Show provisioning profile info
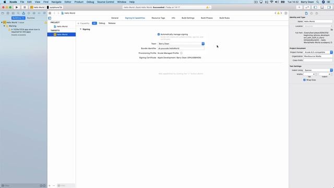 pos(181,53)
